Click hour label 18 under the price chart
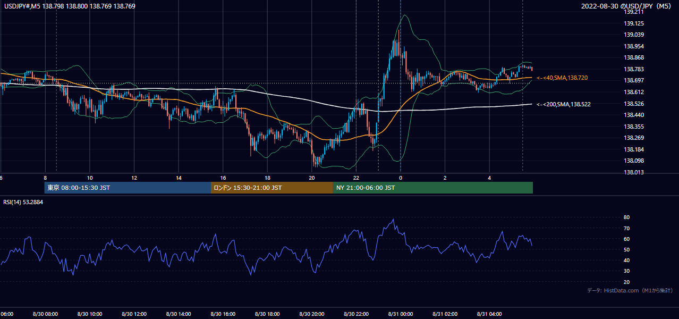Viewport: 679px width, 319px height. pyautogui.click(x=267, y=178)
